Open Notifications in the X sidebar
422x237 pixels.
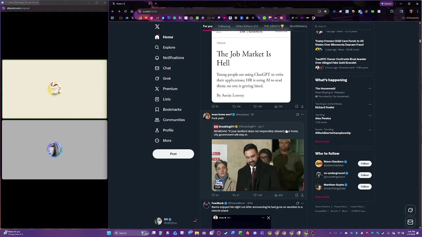pos(169,58)
